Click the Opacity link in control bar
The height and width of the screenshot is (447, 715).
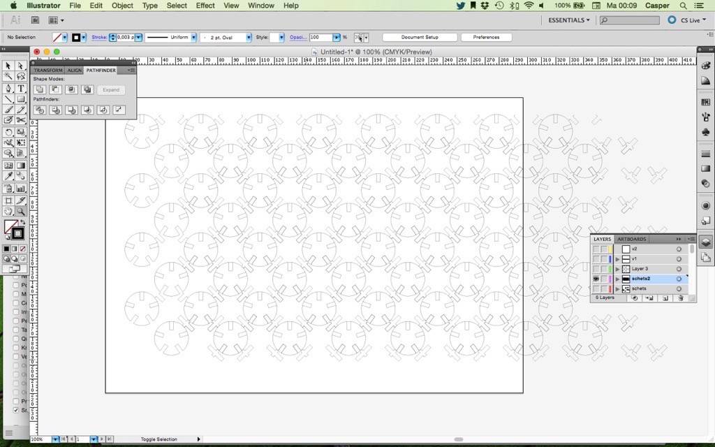click(297, 38)
